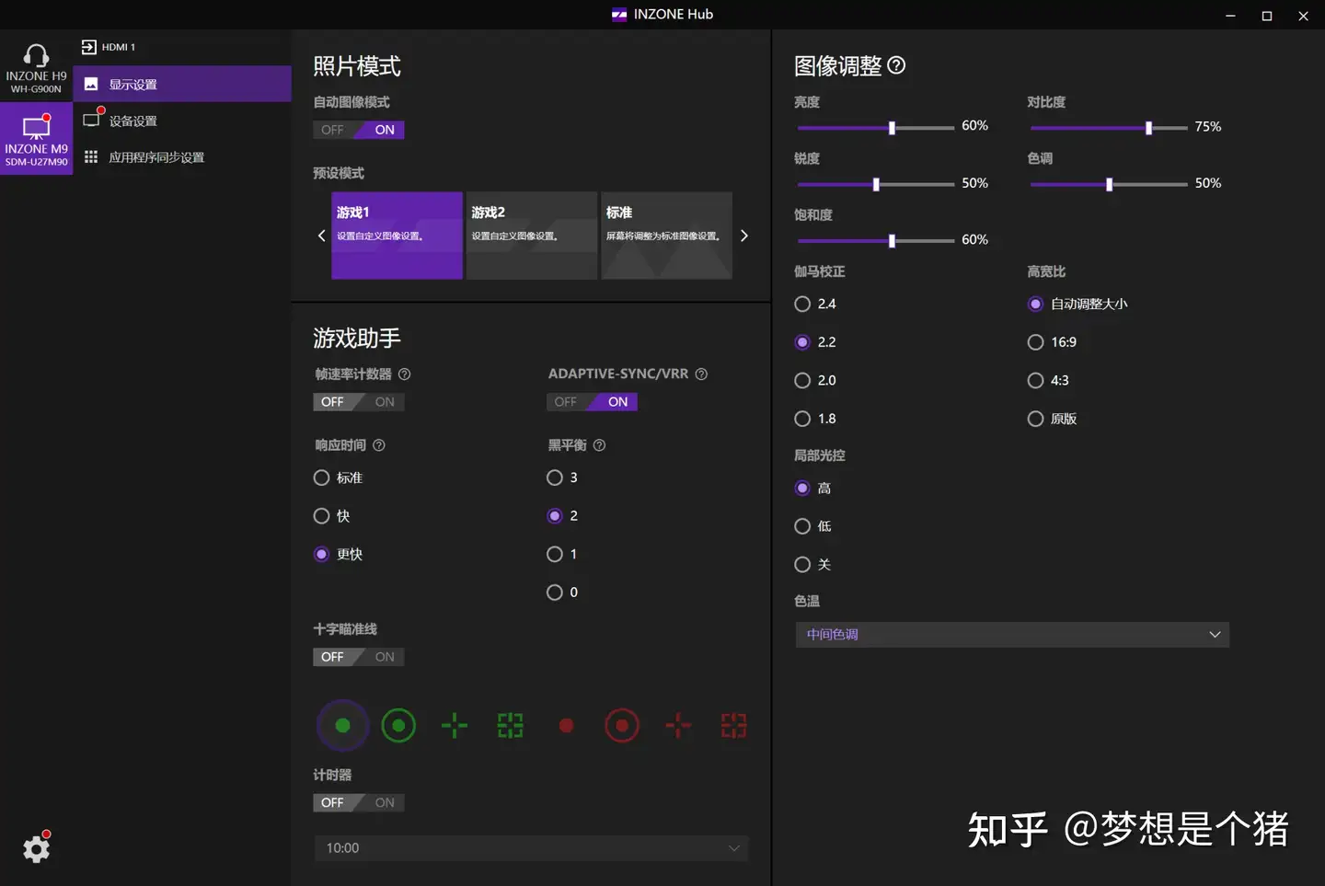Select gamma 2.0
Image resolution: width=1325 pixels, height=886 pixels.
pyautogui.click(x=815, y=380)
